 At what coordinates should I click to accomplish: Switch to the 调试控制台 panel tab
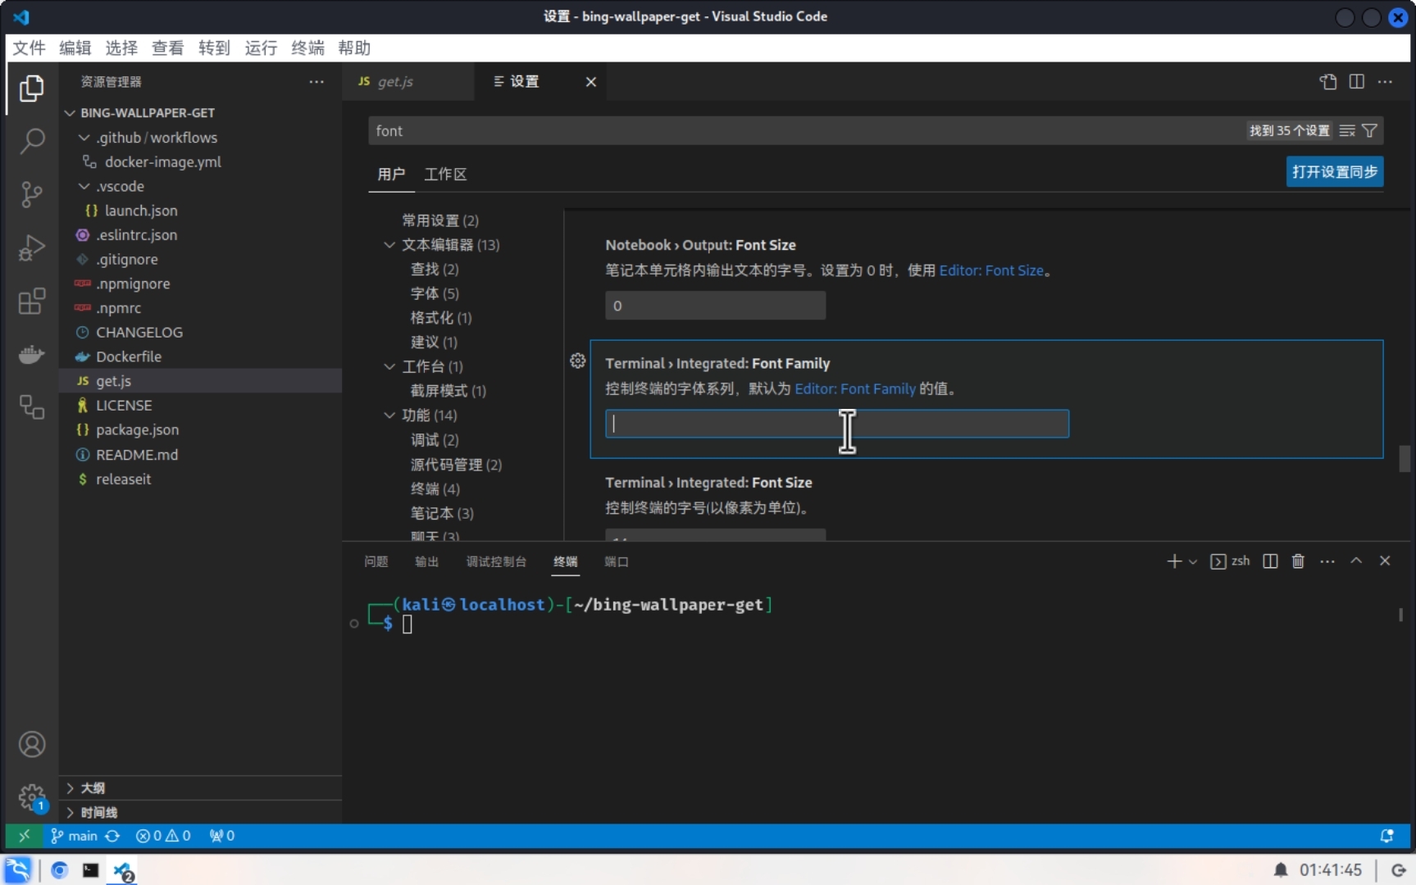[x=496, y=561]
